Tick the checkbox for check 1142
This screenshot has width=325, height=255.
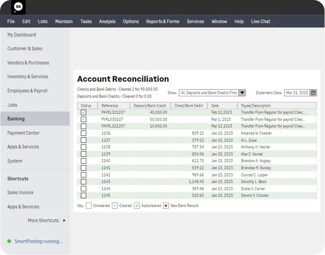click(x=83, y=175)
